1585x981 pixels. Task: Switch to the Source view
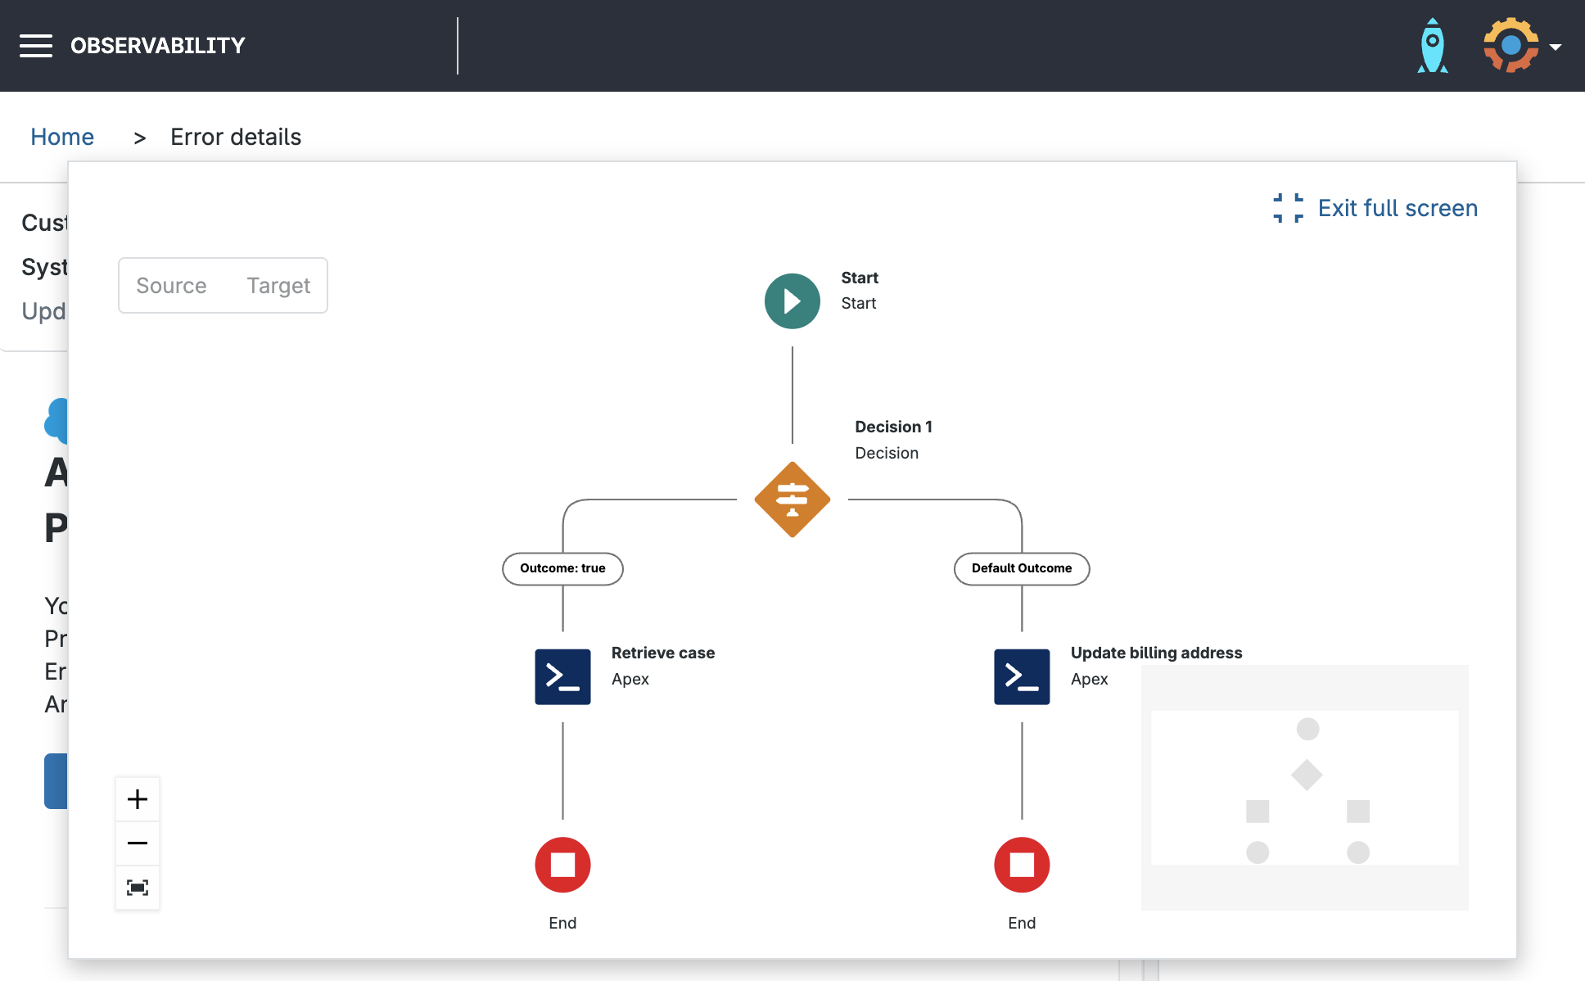click(x=171, y=286)
